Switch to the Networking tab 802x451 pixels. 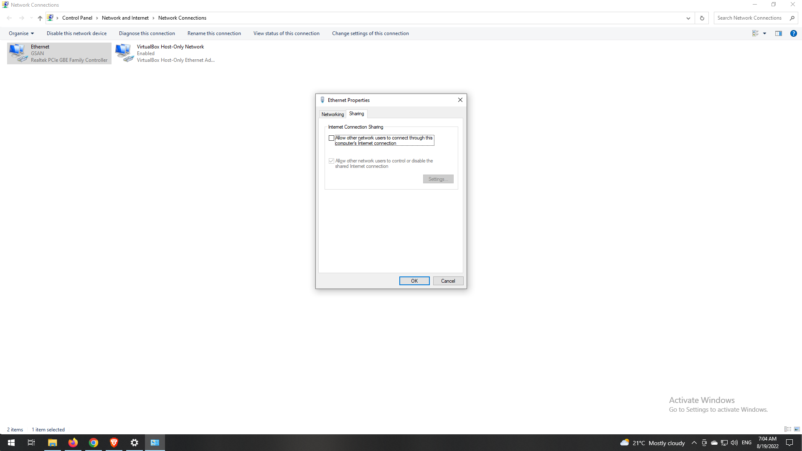point(332,114)
